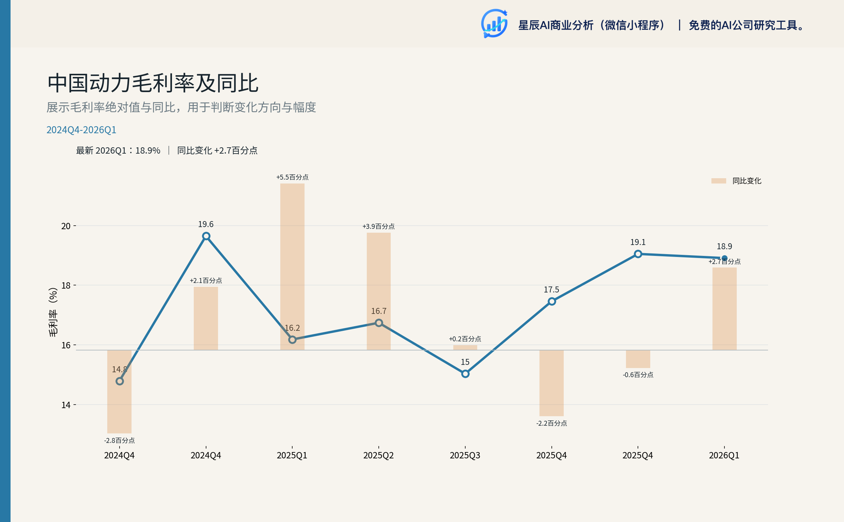Click the summary text 最新 2026Q1：18.9%
The width and height of the screenshot is (844, 522).
coord(118,150)
